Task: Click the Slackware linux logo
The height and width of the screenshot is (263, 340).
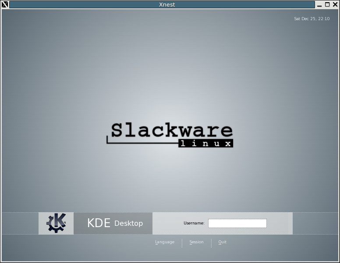Action: click(170, 135)
